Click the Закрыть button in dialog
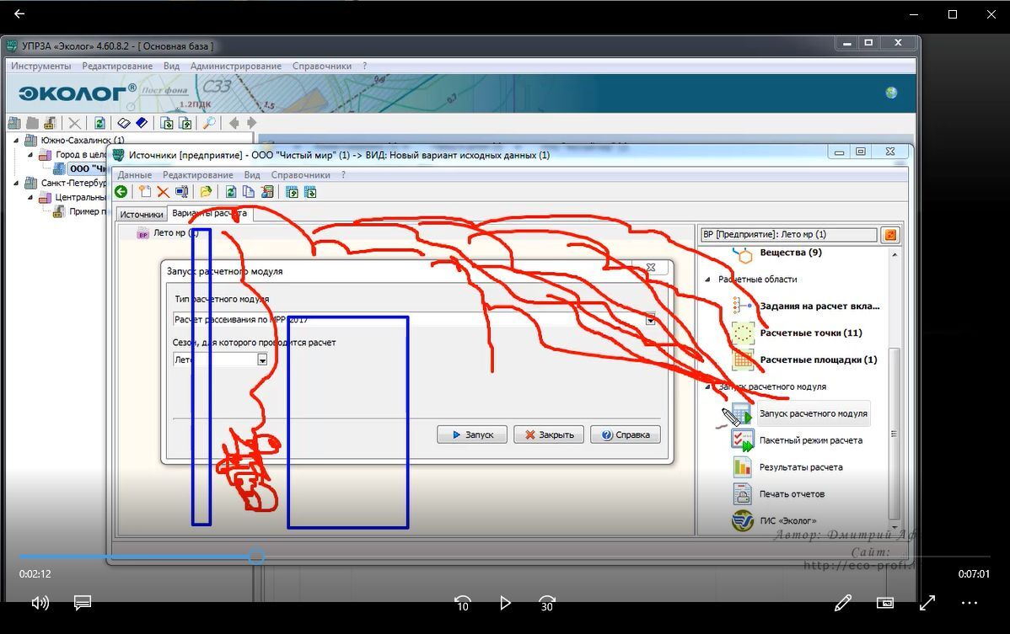Screen dimensions: 1010x634 (x=549, y=434)
